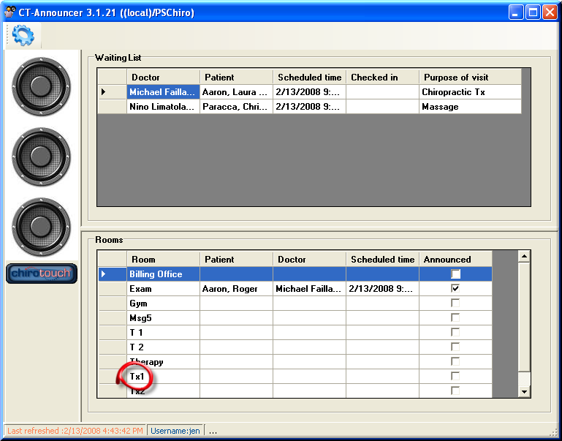Toggle the Announced checkbox for Billing Office
The width and height of the screenshot is (562, 441).
point(455,274)
